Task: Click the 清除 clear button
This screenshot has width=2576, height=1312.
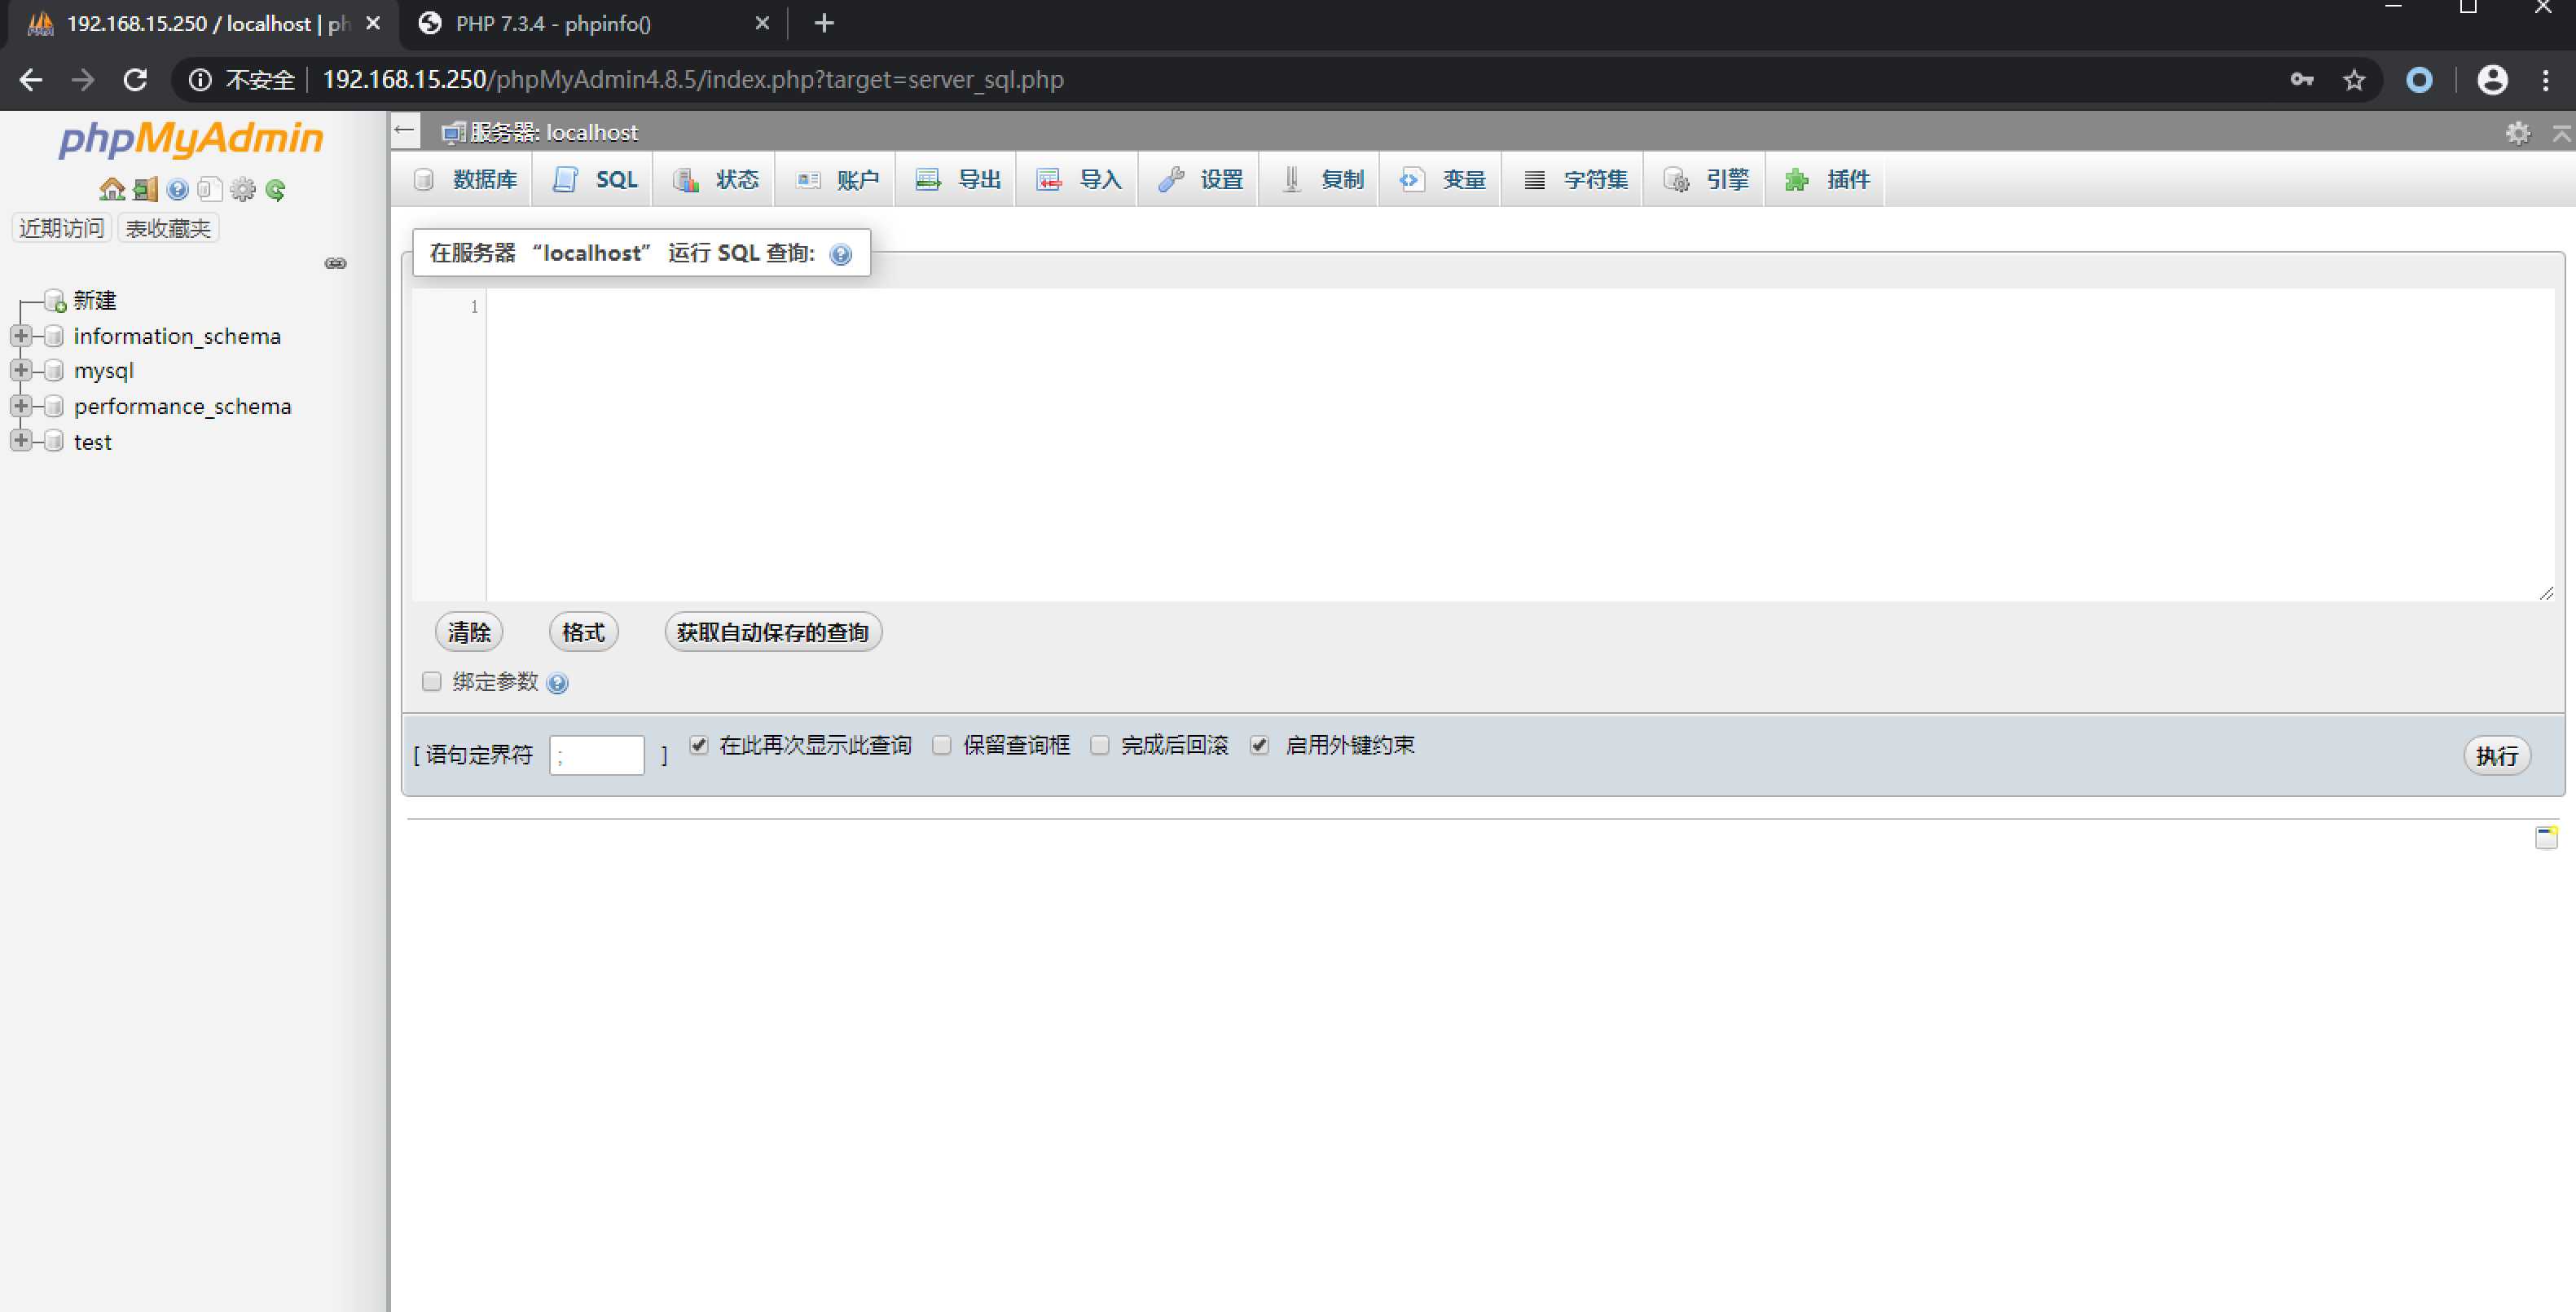Action: (469, 632)
